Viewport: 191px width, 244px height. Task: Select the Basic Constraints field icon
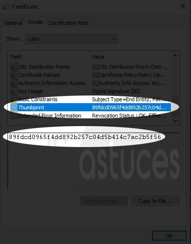tap(14, 99)
